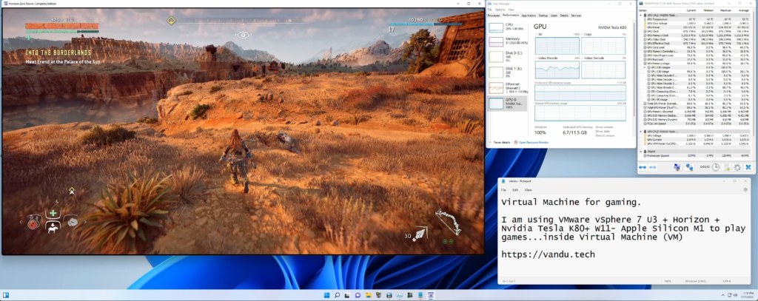Reset the HWiNFO clock timer icon
The height and width of the screenshot is (301, 758).
[x=716, y=167]
